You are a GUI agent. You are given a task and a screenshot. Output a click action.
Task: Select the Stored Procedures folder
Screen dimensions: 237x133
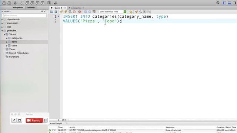[19, 53]
